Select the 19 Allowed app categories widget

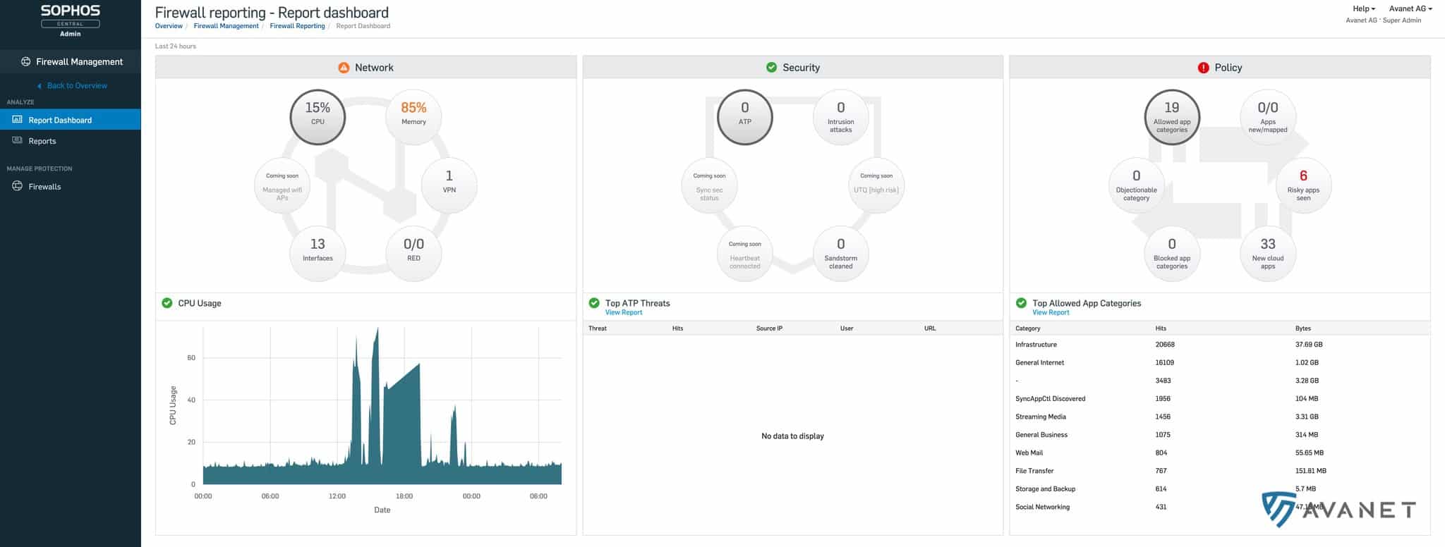[1171, 117]
